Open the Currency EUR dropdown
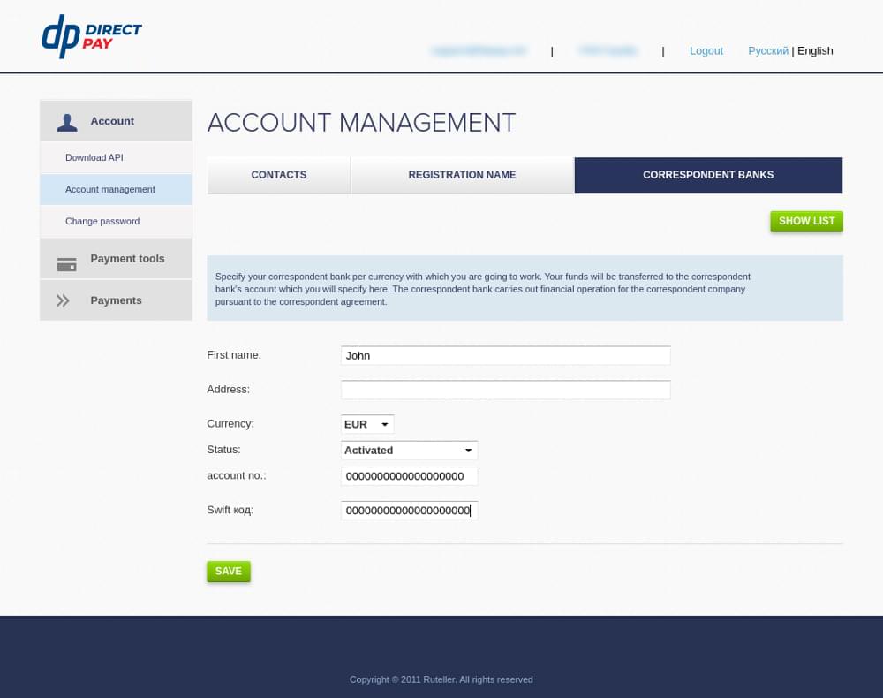This screenshot has height=698, width=883. point(367,424)
